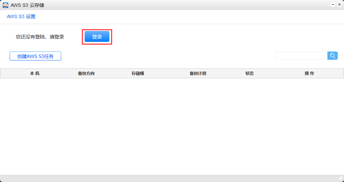Click the search text field
This screenshot has height=182, width=344.
(x=302, y=56)
